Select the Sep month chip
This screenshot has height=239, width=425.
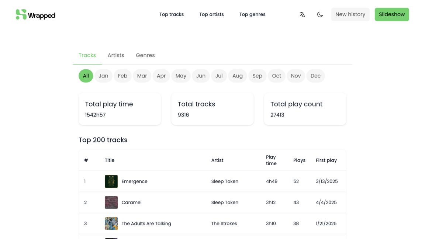tap(257, 76)
